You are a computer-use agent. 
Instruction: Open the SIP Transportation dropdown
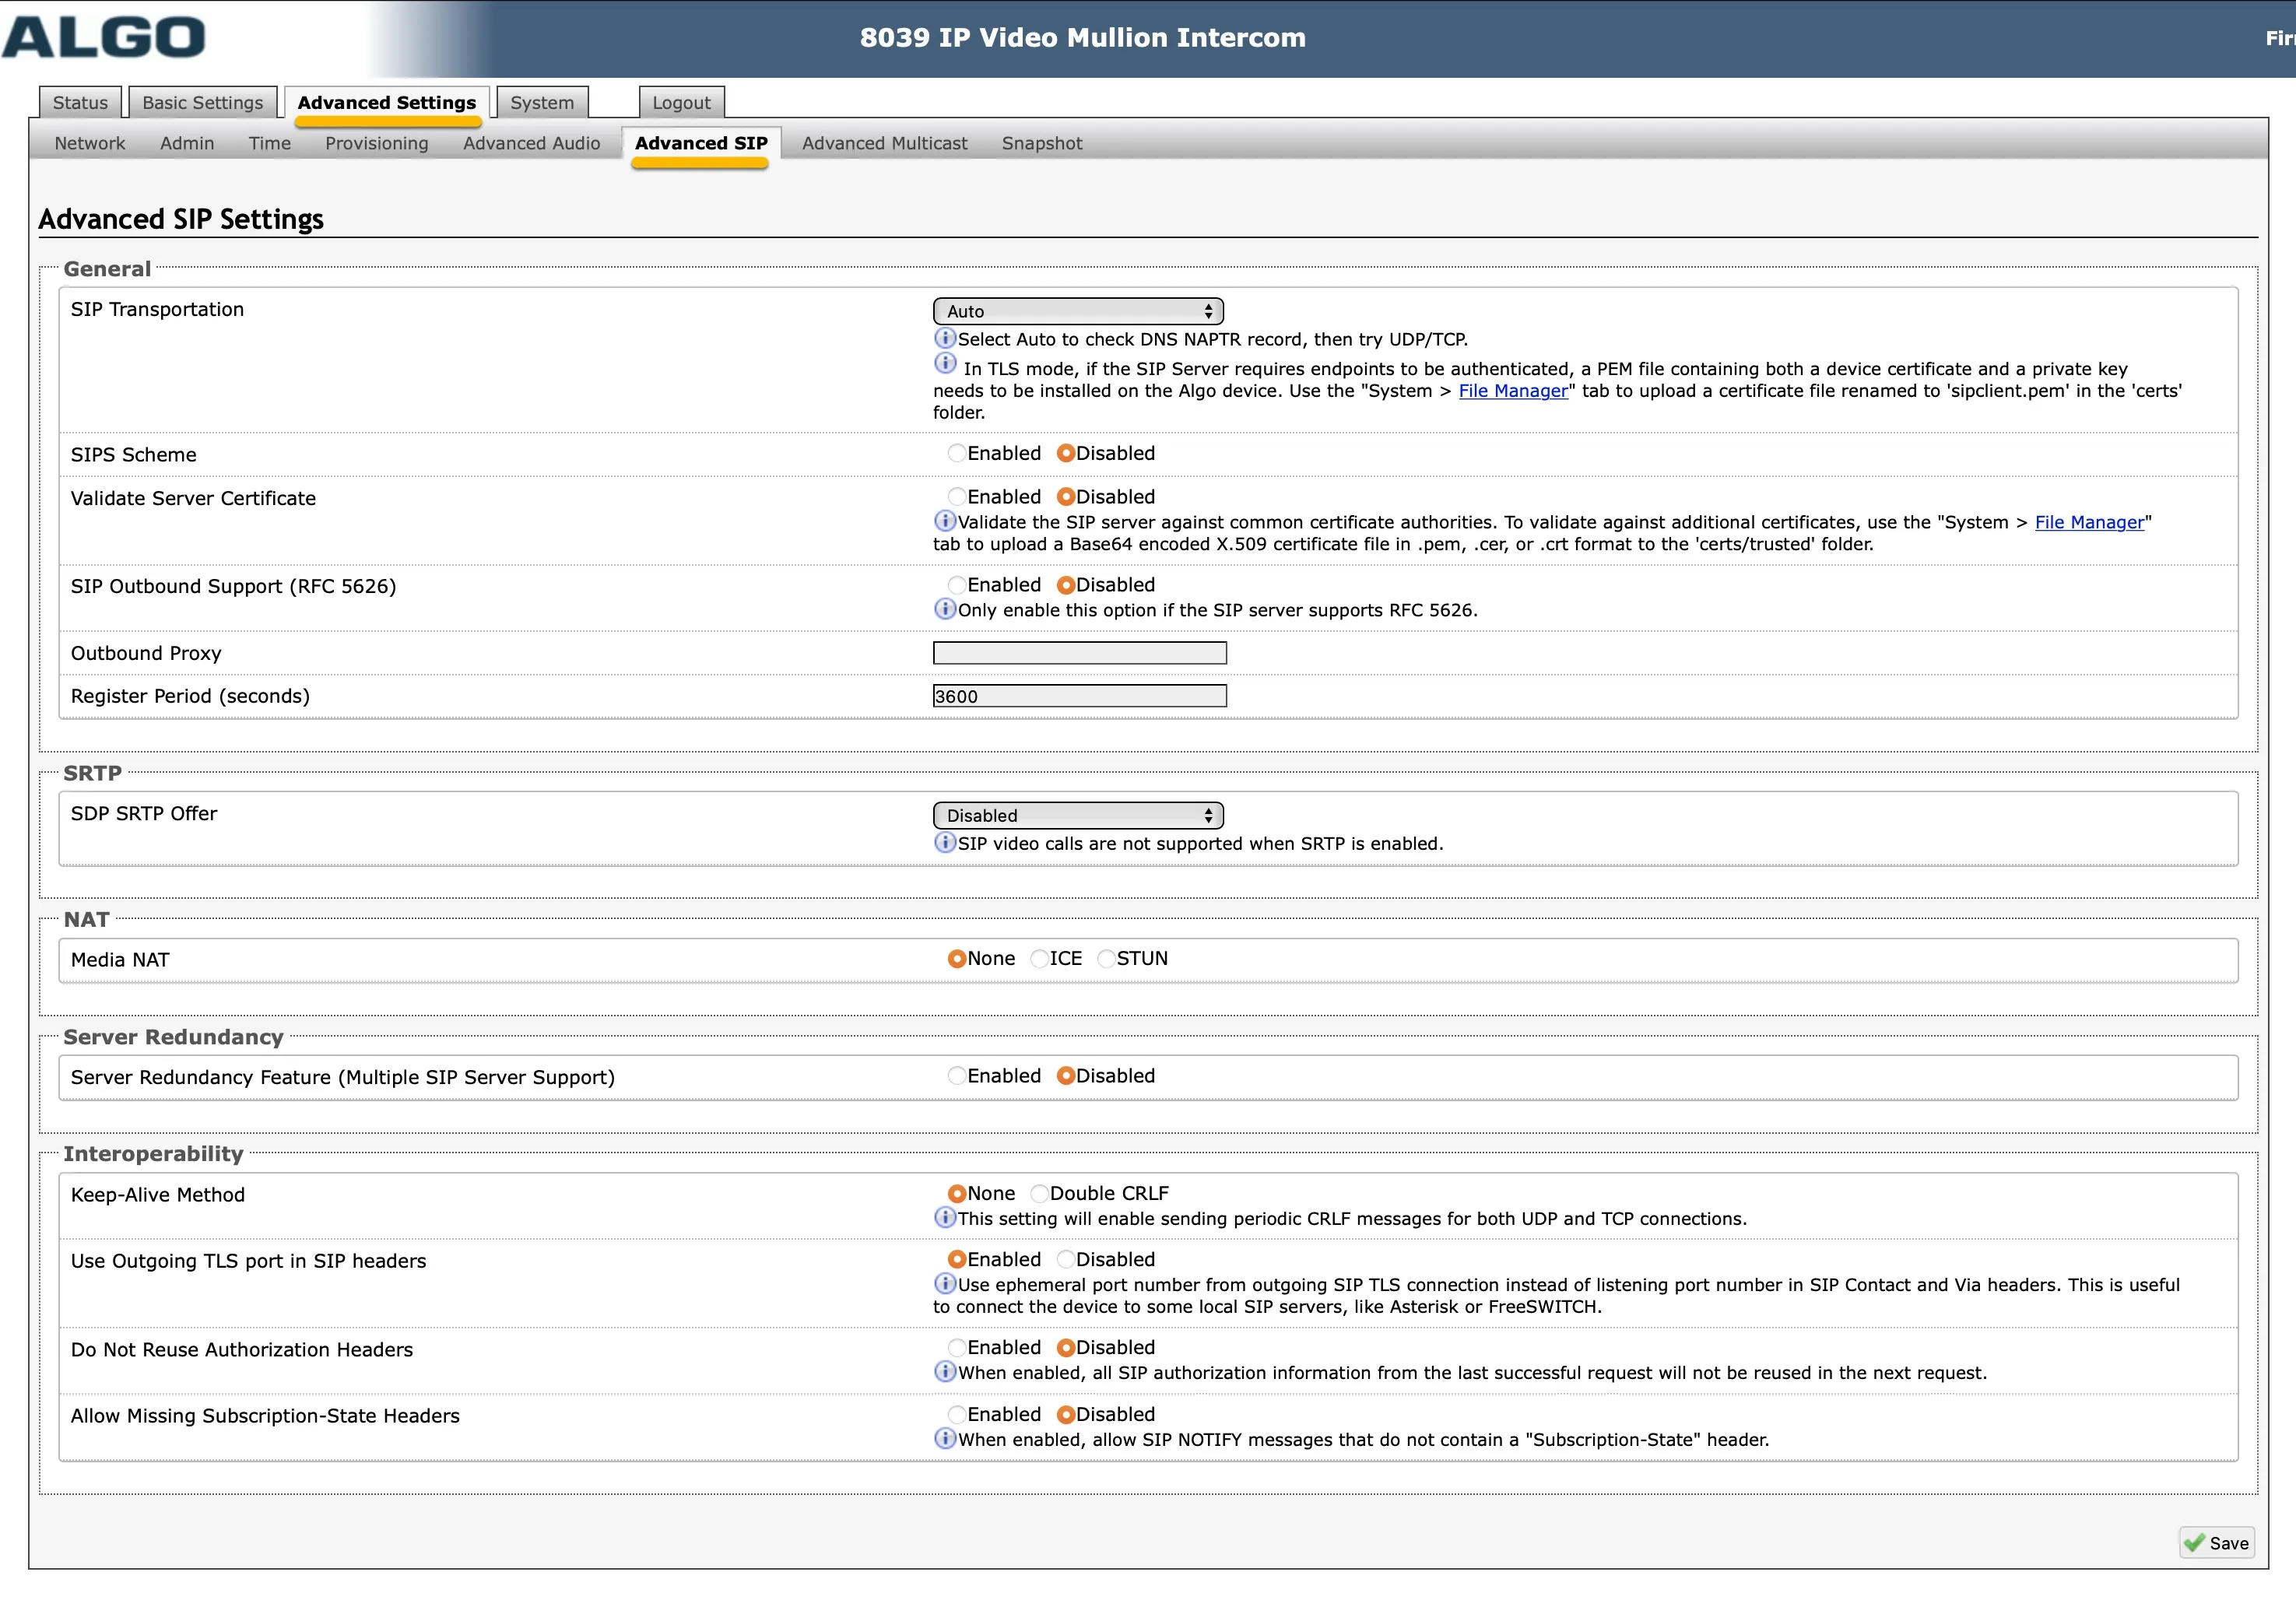pyautogui.click(x=1078, y=311)
